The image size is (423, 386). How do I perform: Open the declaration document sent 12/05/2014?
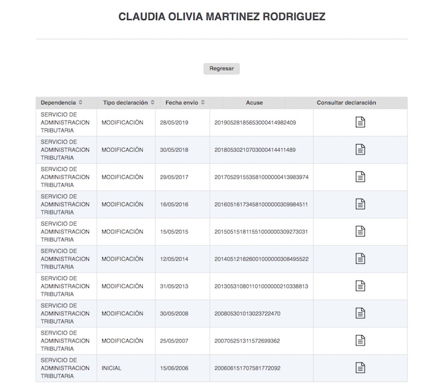(360, 259)
